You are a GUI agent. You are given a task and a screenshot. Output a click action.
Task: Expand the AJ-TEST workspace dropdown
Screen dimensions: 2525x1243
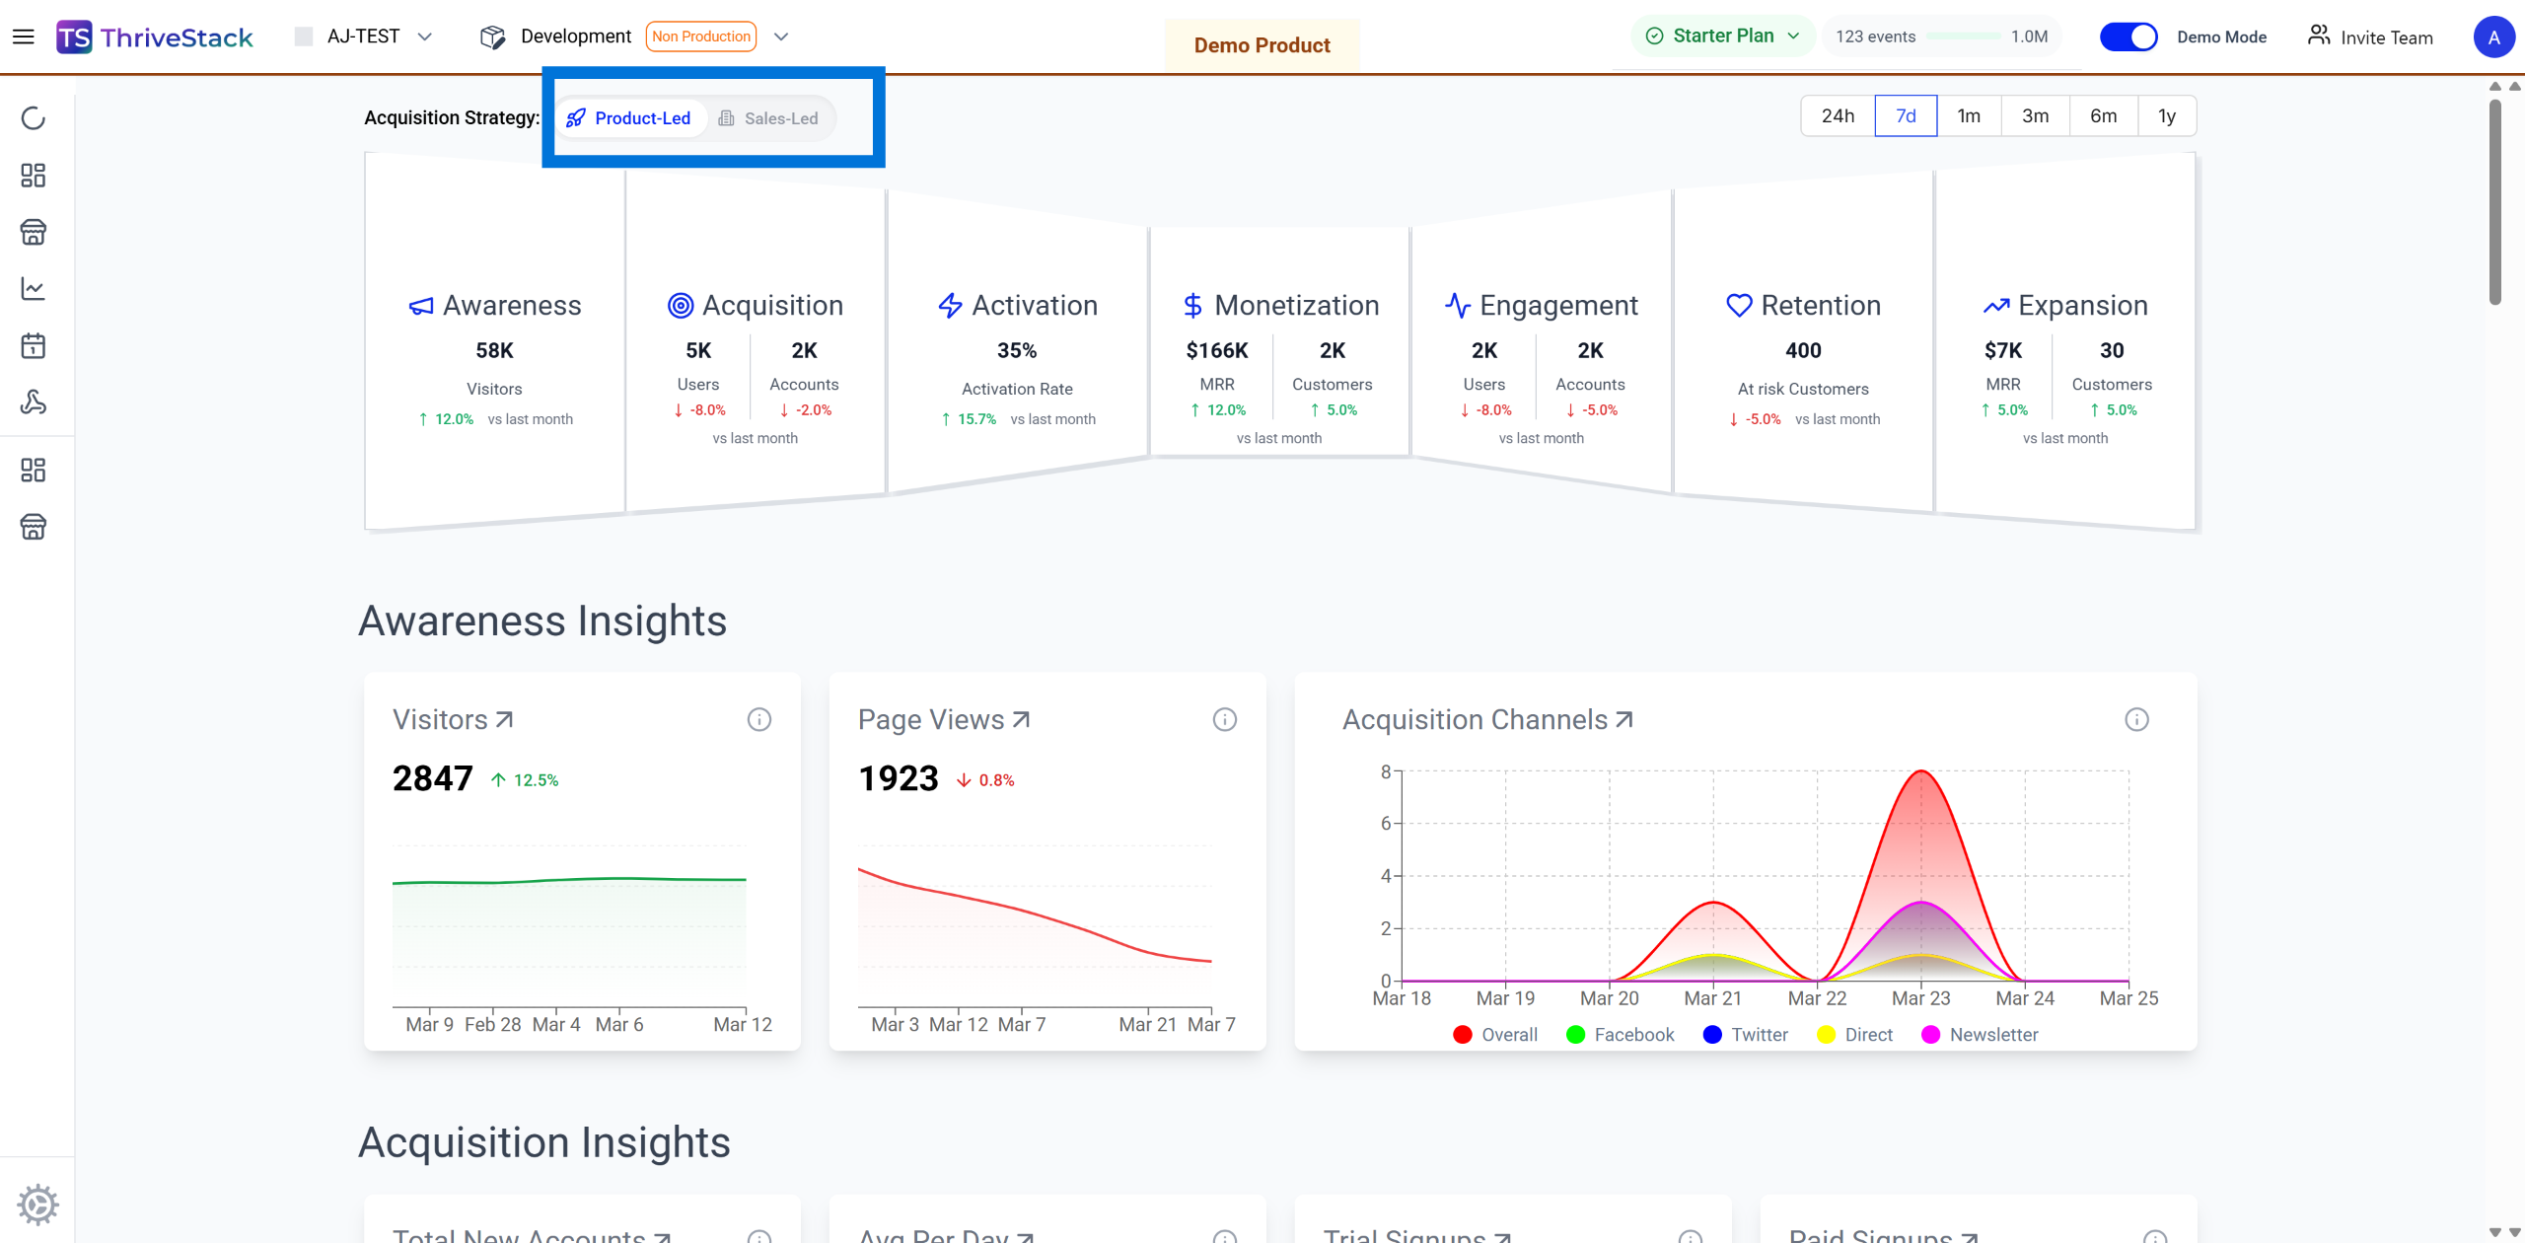425,37
